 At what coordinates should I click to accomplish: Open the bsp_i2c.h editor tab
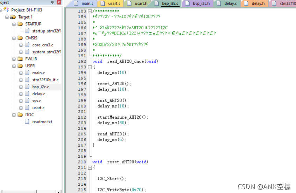198,3
